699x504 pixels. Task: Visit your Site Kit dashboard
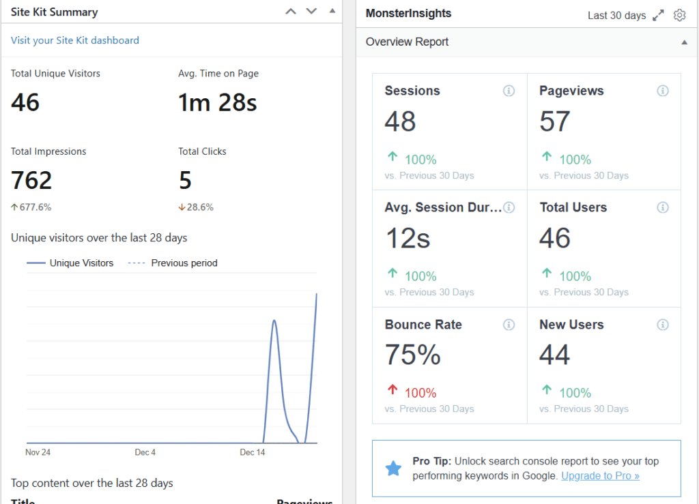point(74,40)
